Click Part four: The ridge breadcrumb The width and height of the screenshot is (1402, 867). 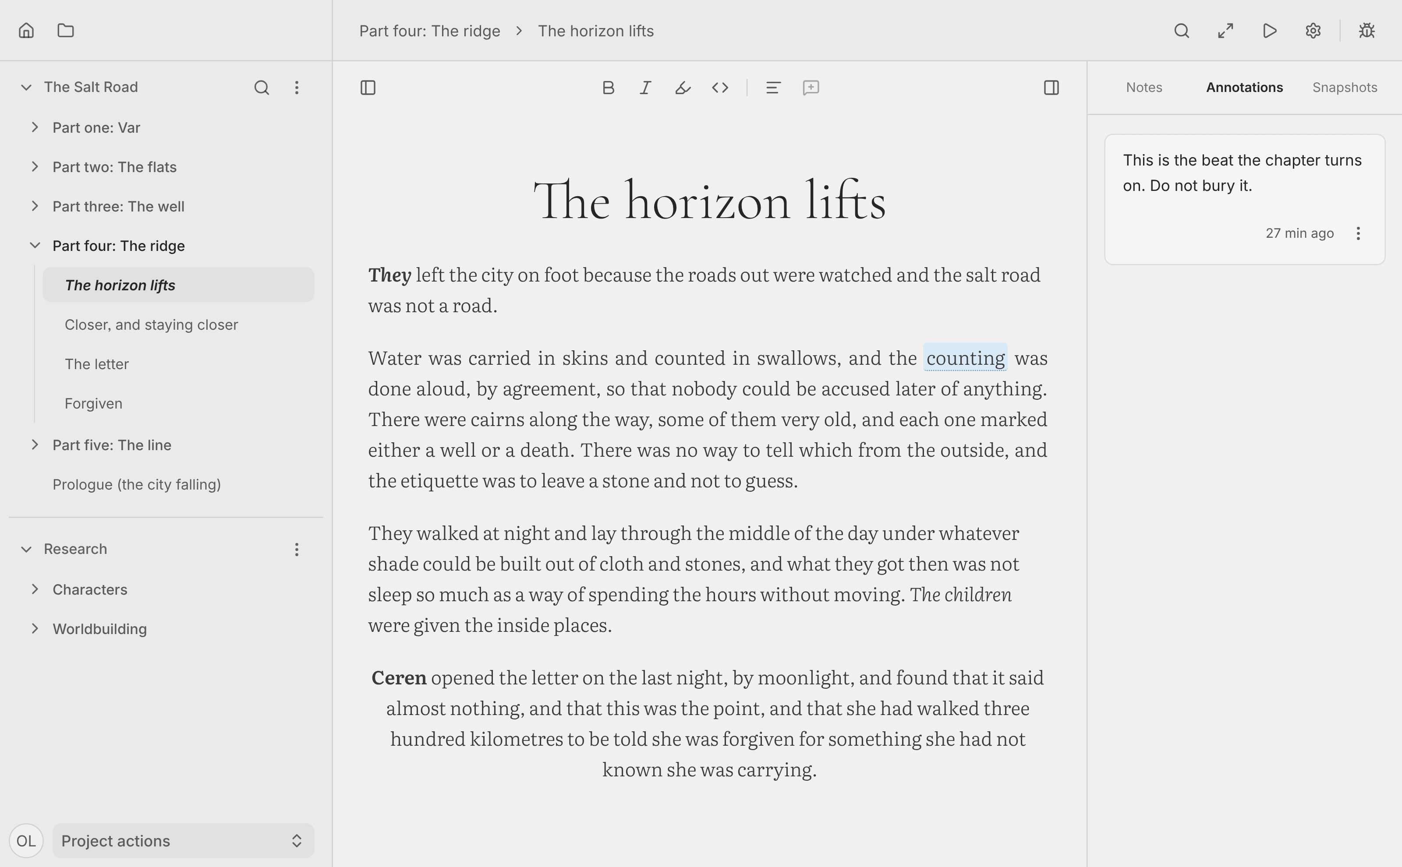tap(430, 31)
